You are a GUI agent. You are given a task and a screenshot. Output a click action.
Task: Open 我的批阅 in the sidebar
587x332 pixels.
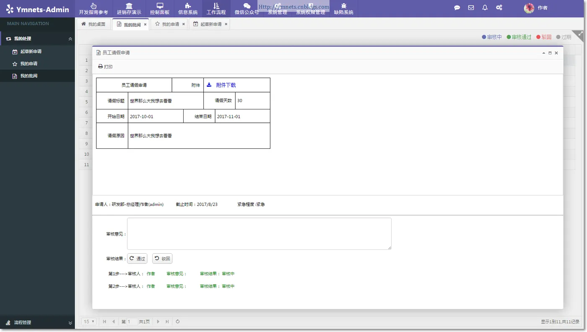(37, 76)
